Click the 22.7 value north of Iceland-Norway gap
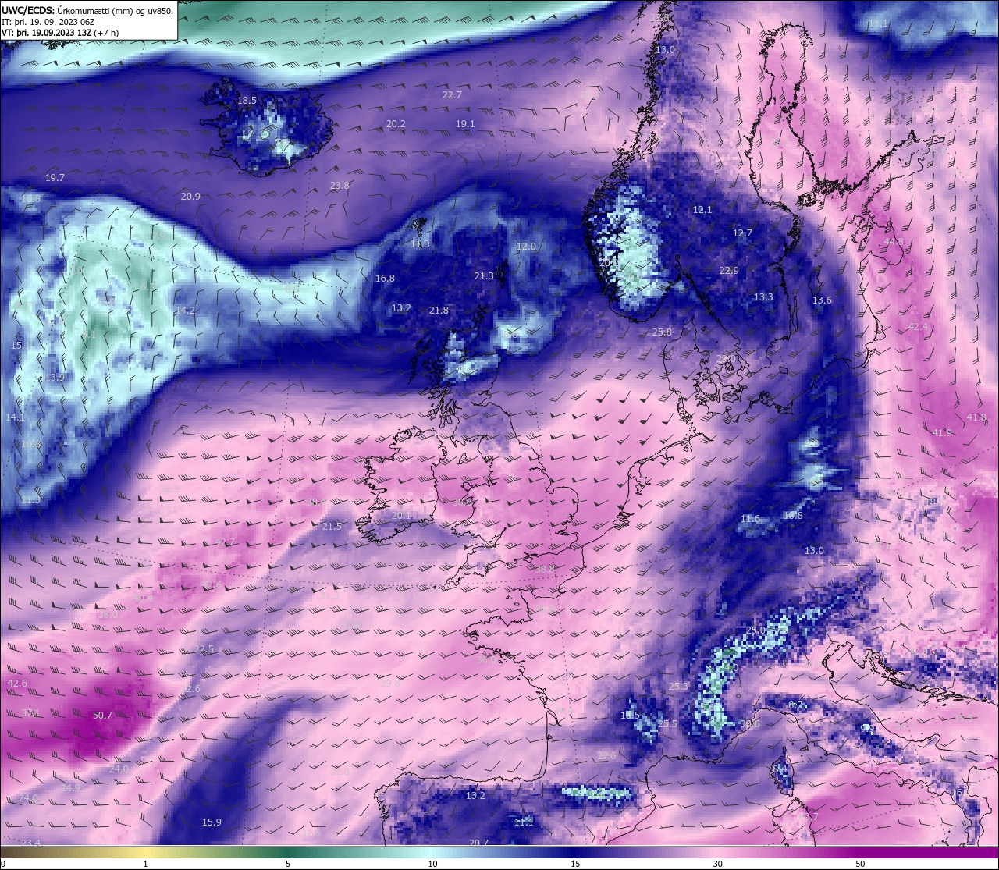The image size is (999, 870). tap(452, 95)
